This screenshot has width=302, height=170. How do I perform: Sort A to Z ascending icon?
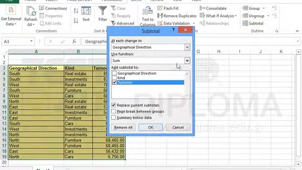pos(76,10)
